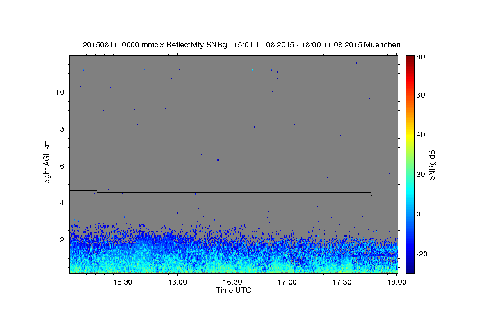Click the 17:00 time tick label
Image resolution: width=492 pixels, height=328 pixels.
pyautogui.click(x=287, y=282)
